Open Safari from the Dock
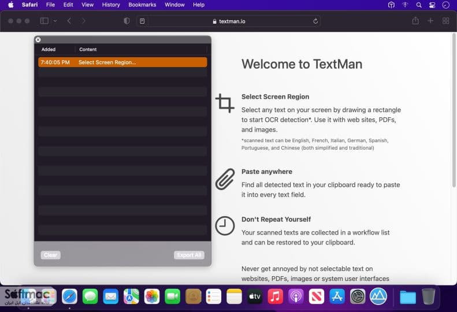 pyautogui.click(x=69, y=296)
